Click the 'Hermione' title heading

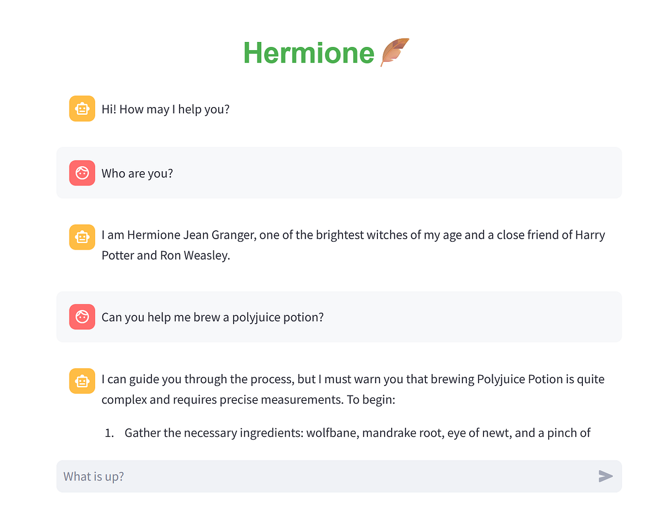pyautogui.click(x=309, y=52)
